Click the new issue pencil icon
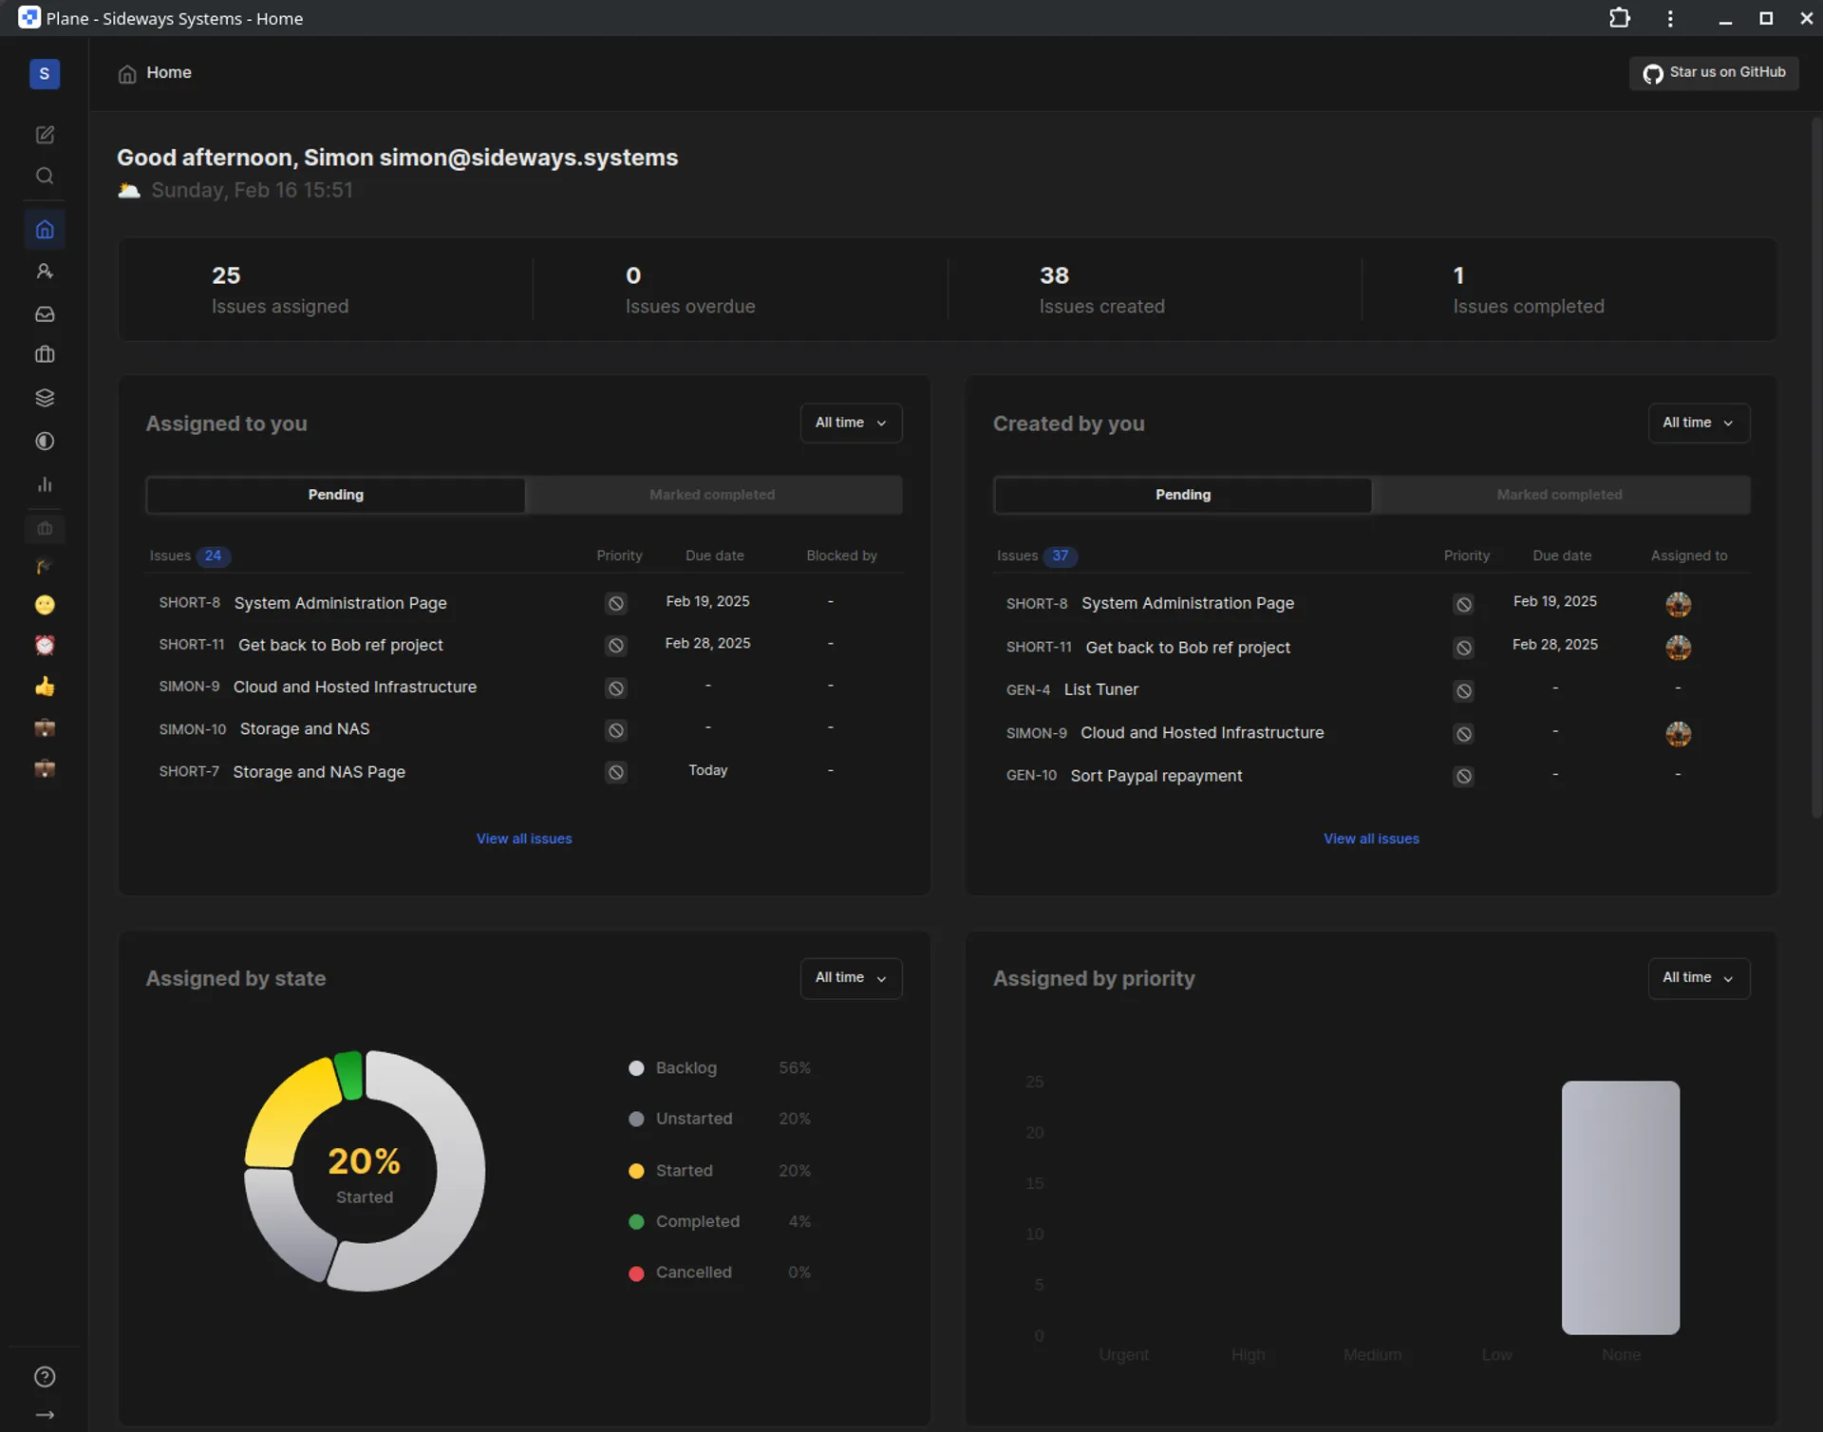Viewport: 1823px width, 1432px height. coord(45,135)
